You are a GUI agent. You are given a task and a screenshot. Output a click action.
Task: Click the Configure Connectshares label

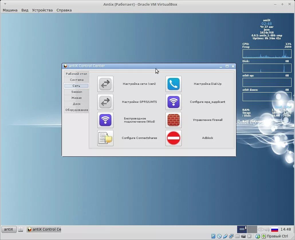[139, 138]
